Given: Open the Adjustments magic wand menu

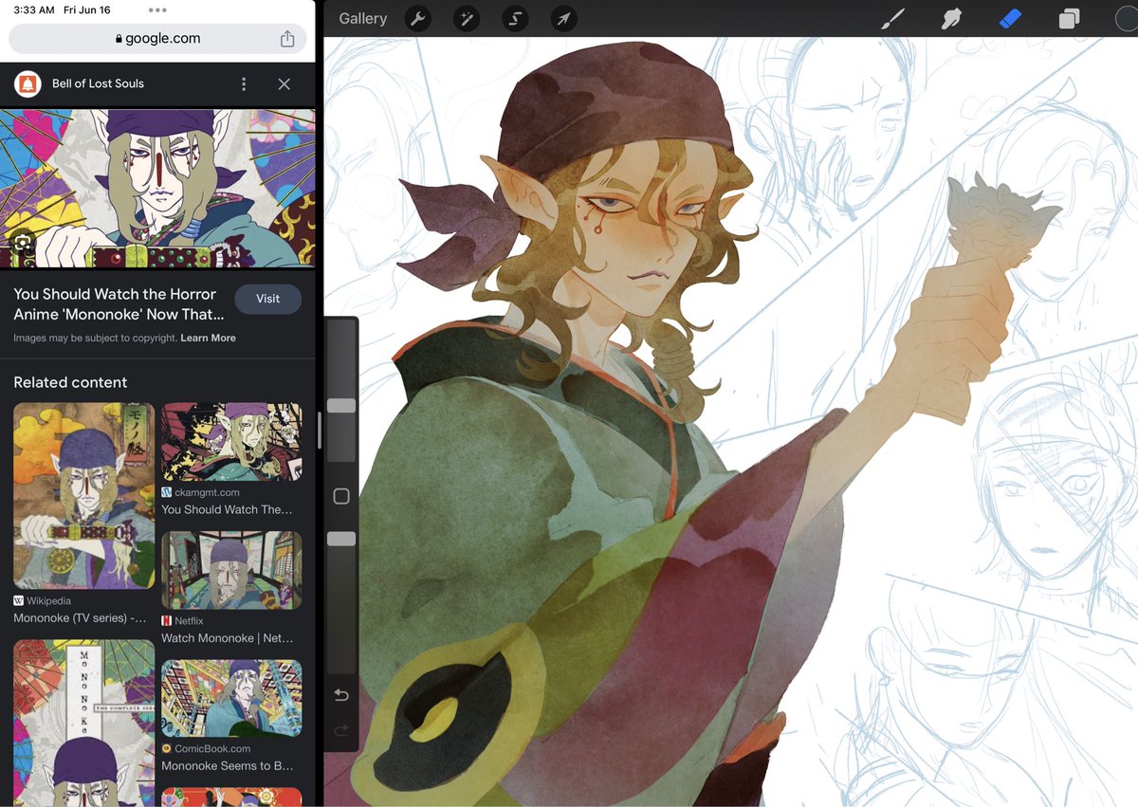Looking at the screenshot, I should point(466,18).
